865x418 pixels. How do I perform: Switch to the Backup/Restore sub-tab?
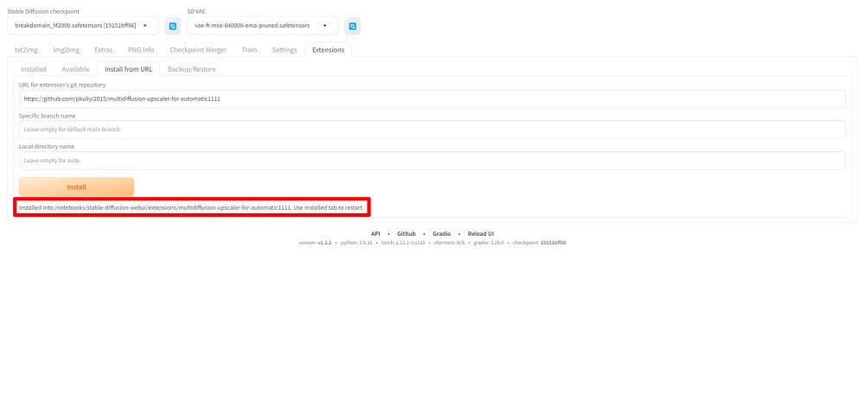[x=191, y=69]
